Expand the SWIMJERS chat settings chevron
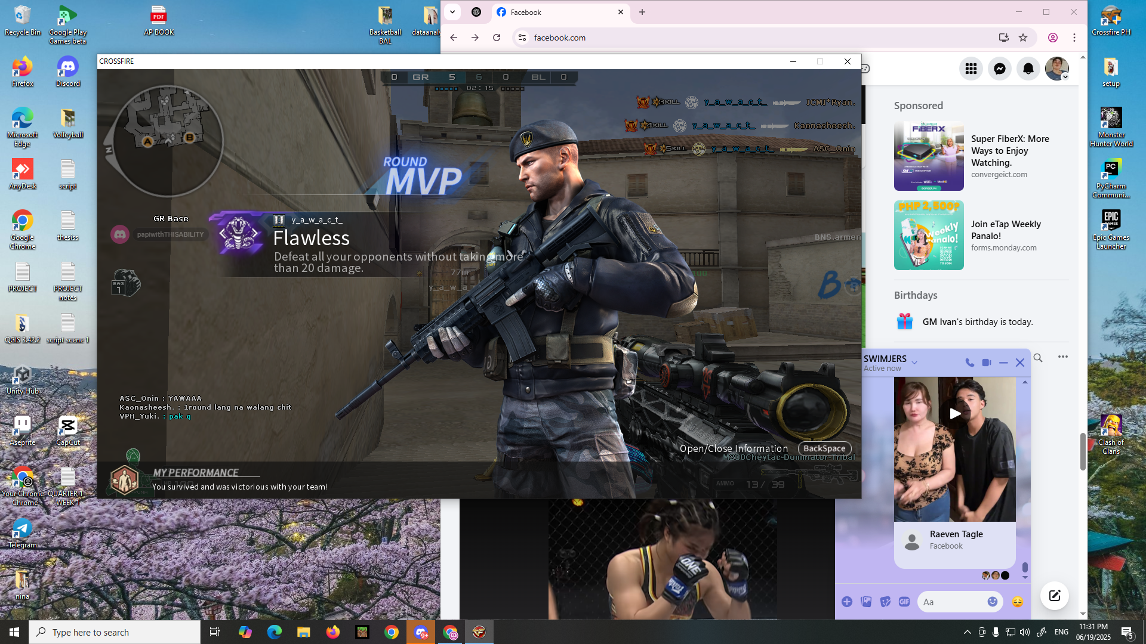1146x644 pixels. click(x=914, y=363)
